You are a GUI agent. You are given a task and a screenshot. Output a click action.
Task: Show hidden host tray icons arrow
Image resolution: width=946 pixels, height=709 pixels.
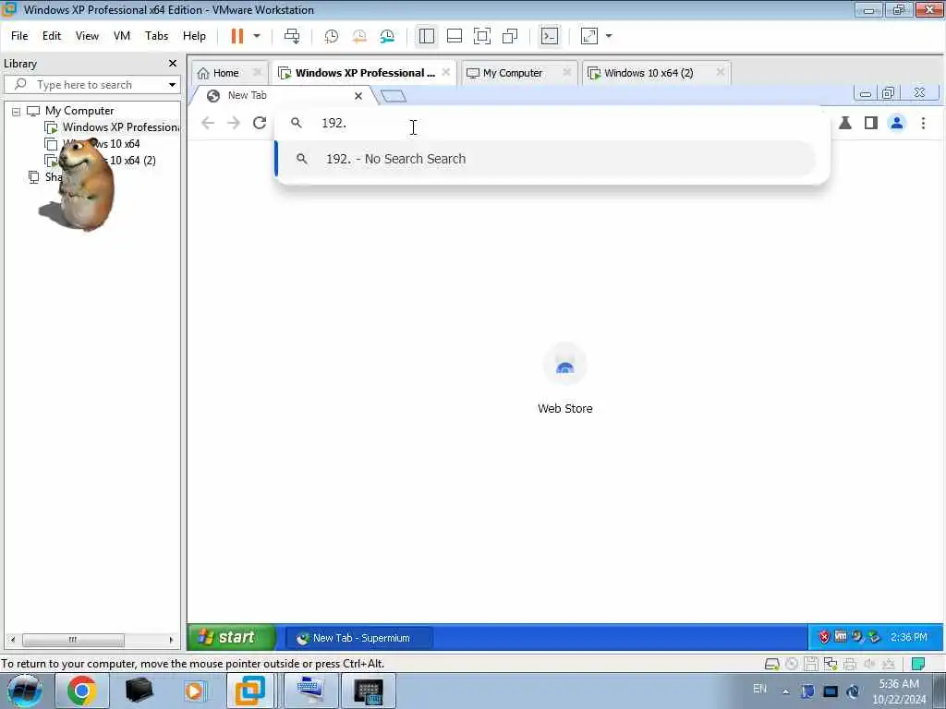point(786,692)
